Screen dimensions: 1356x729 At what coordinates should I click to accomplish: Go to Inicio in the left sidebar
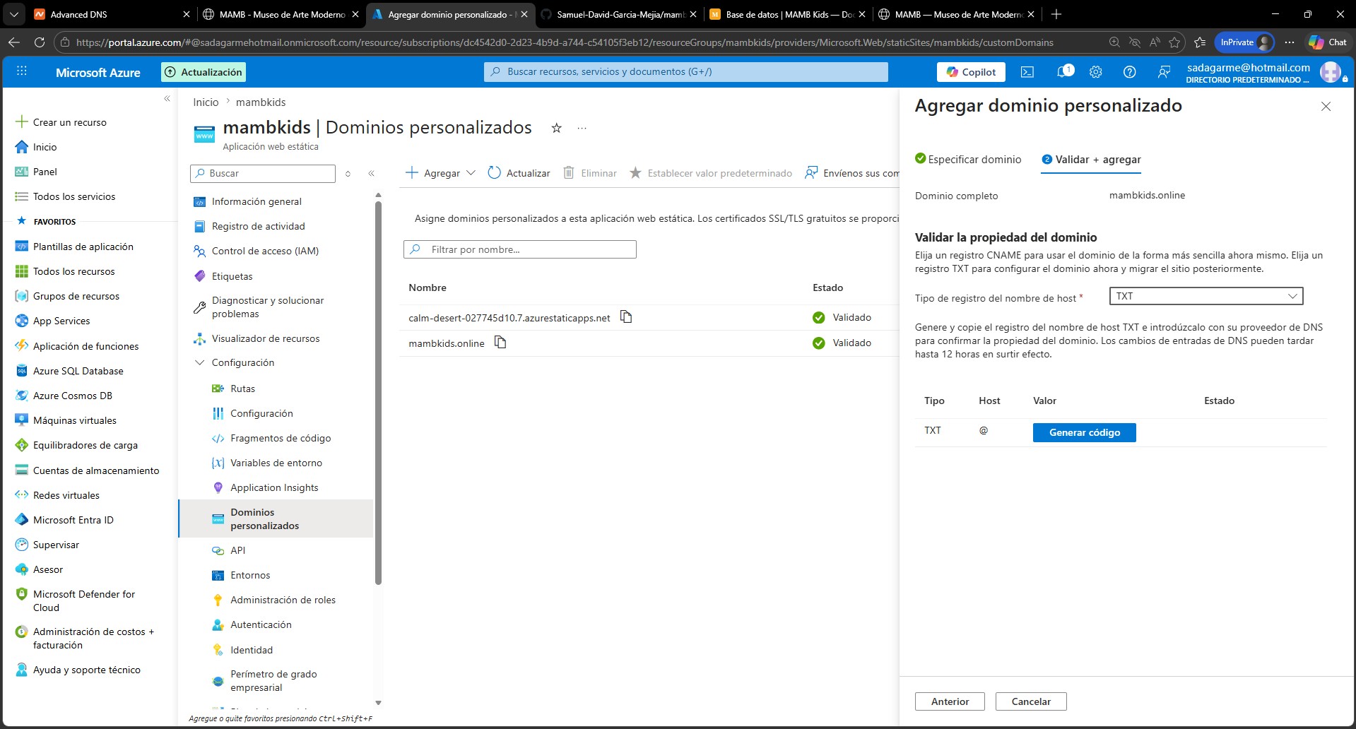[45, 147]
